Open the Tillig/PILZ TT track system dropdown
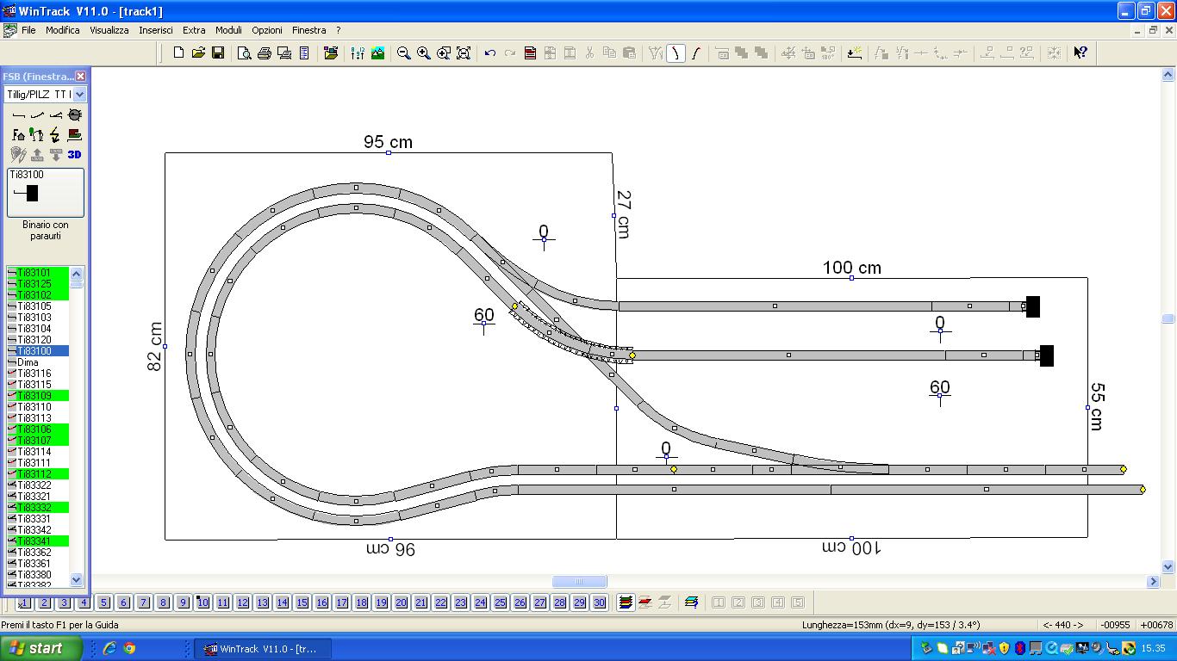The image size is (1177, 661). pyautogui.click(x=79, y=95)
